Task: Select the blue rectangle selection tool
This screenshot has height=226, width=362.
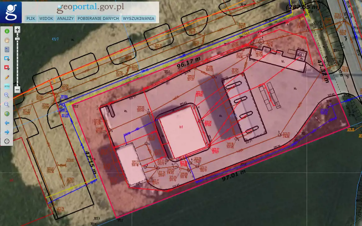Action: [x=7, y=59]
